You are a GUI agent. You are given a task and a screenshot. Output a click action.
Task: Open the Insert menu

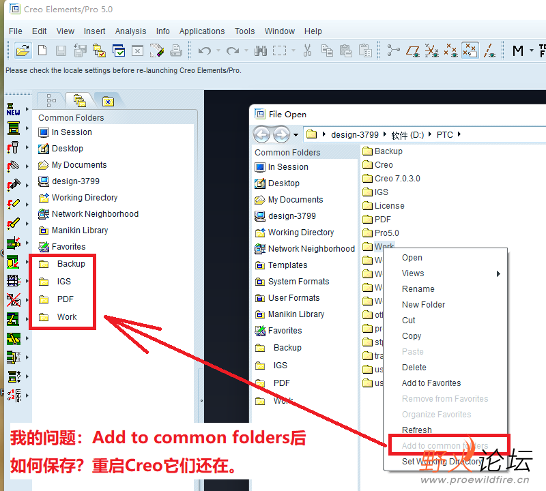point(94,31)
